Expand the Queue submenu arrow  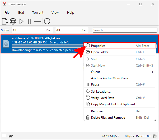point(152,72)
